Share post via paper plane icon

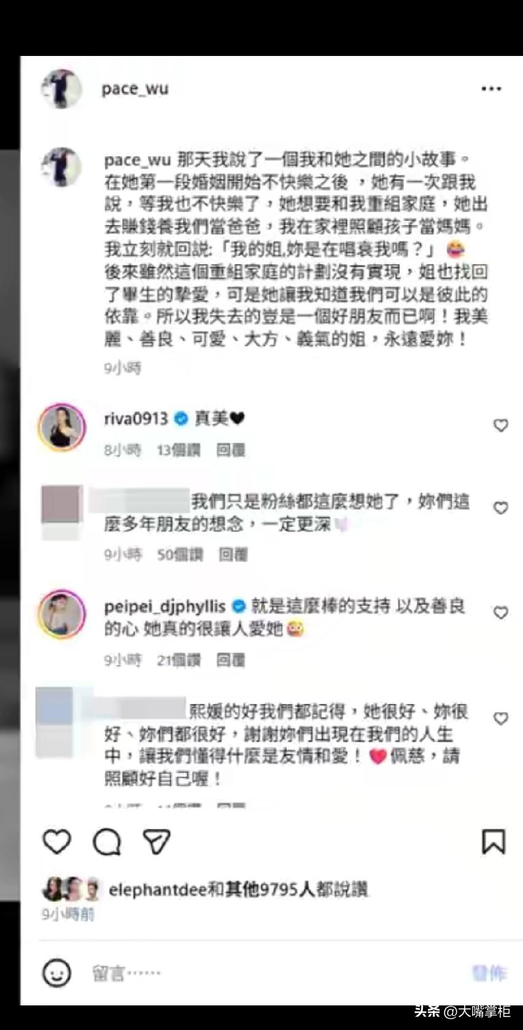[x=156, y=841]
